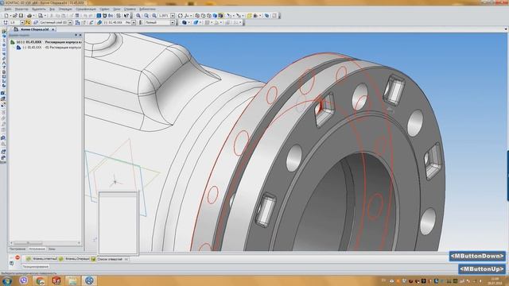Click the red stop icon in bottom panel
Image resolution: width=509 pixels, height=286 pixels.
click(x=17, y=257)
